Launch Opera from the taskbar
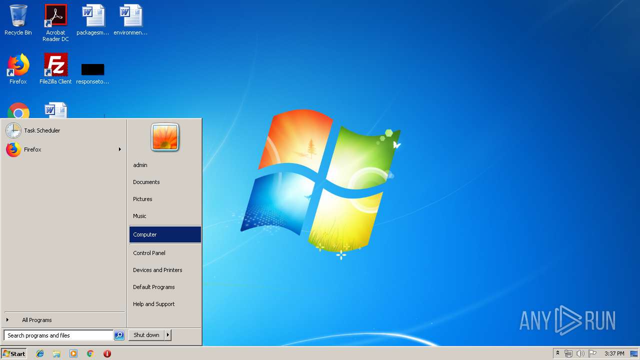Viewport: 640px width, 360px height. coord(107,353)
